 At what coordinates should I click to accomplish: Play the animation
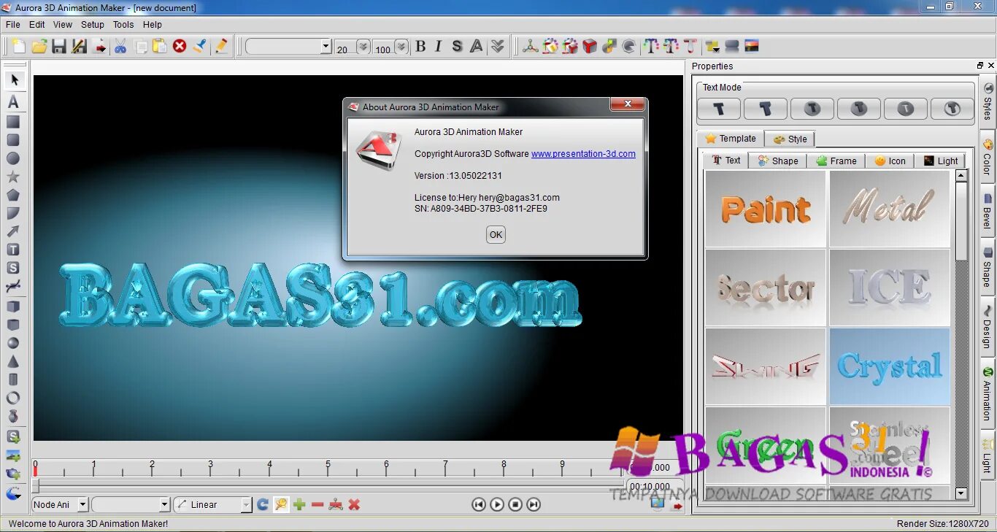(x=497, y=504)
